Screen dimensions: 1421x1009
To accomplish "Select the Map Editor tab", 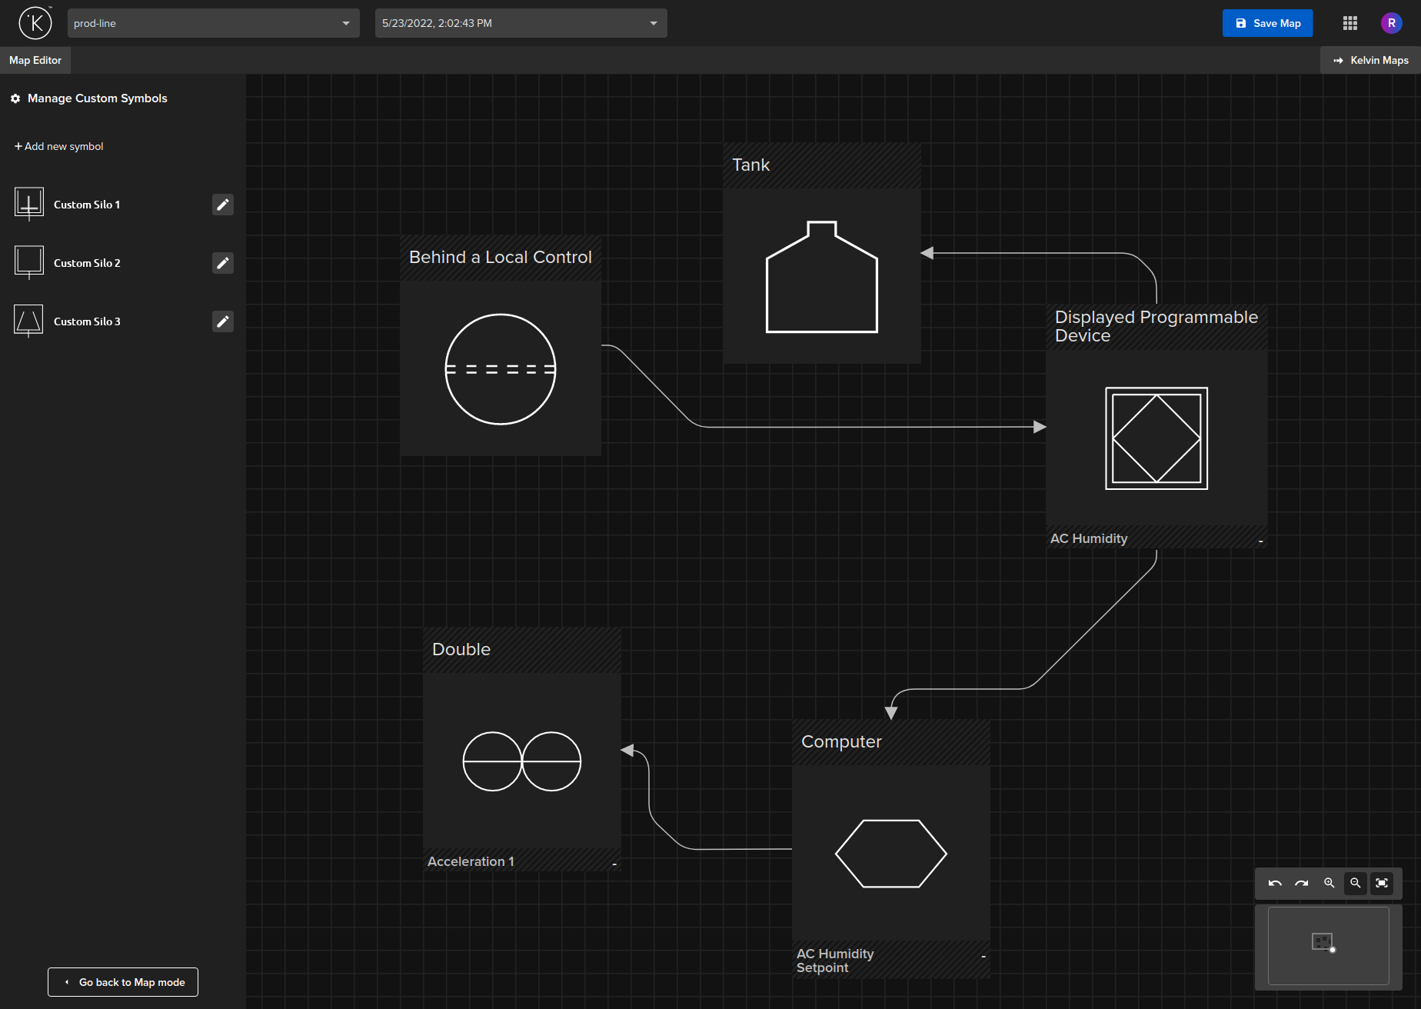I will coord(35,60).
